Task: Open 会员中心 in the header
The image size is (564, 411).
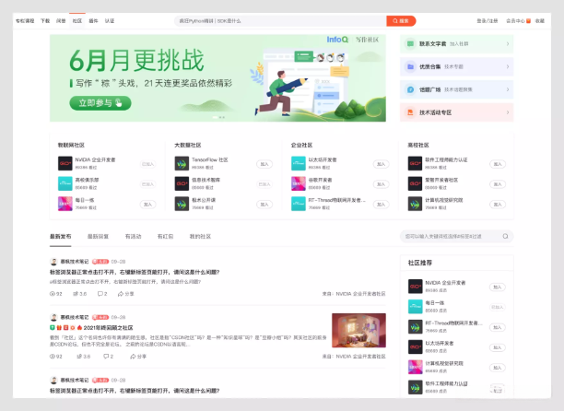Action: (x=515, y=21)
